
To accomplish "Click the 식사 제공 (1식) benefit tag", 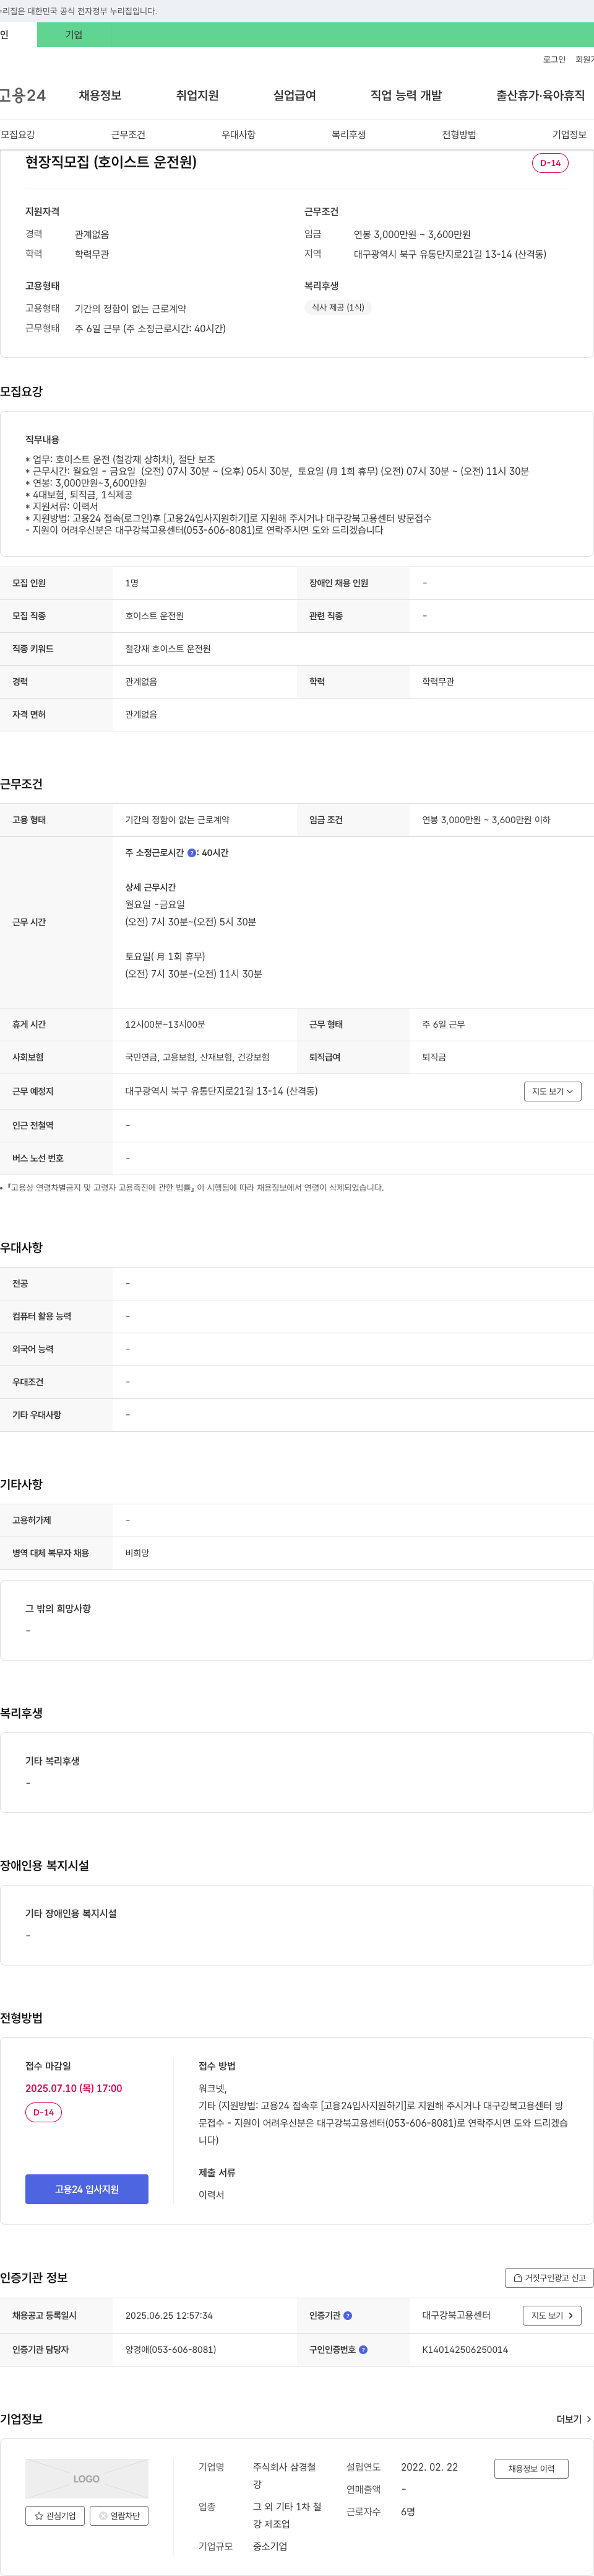I will pos(337,308).
